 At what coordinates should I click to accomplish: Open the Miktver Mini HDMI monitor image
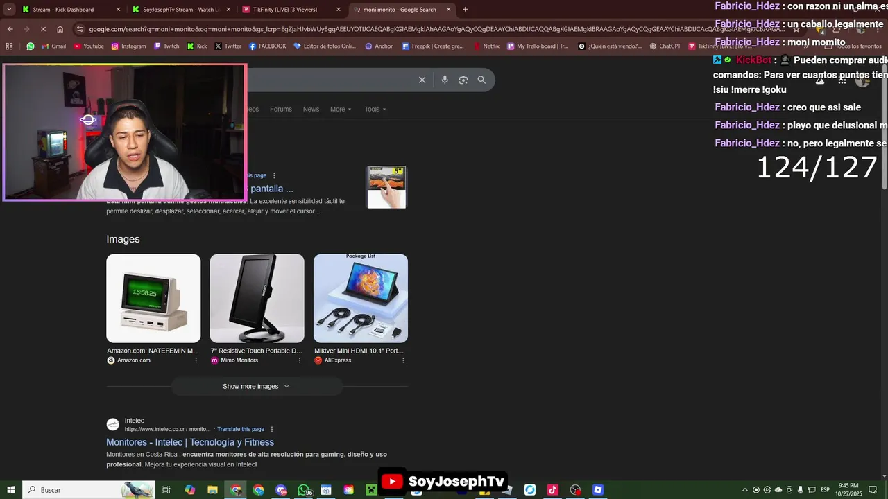[x=361, y=298]
